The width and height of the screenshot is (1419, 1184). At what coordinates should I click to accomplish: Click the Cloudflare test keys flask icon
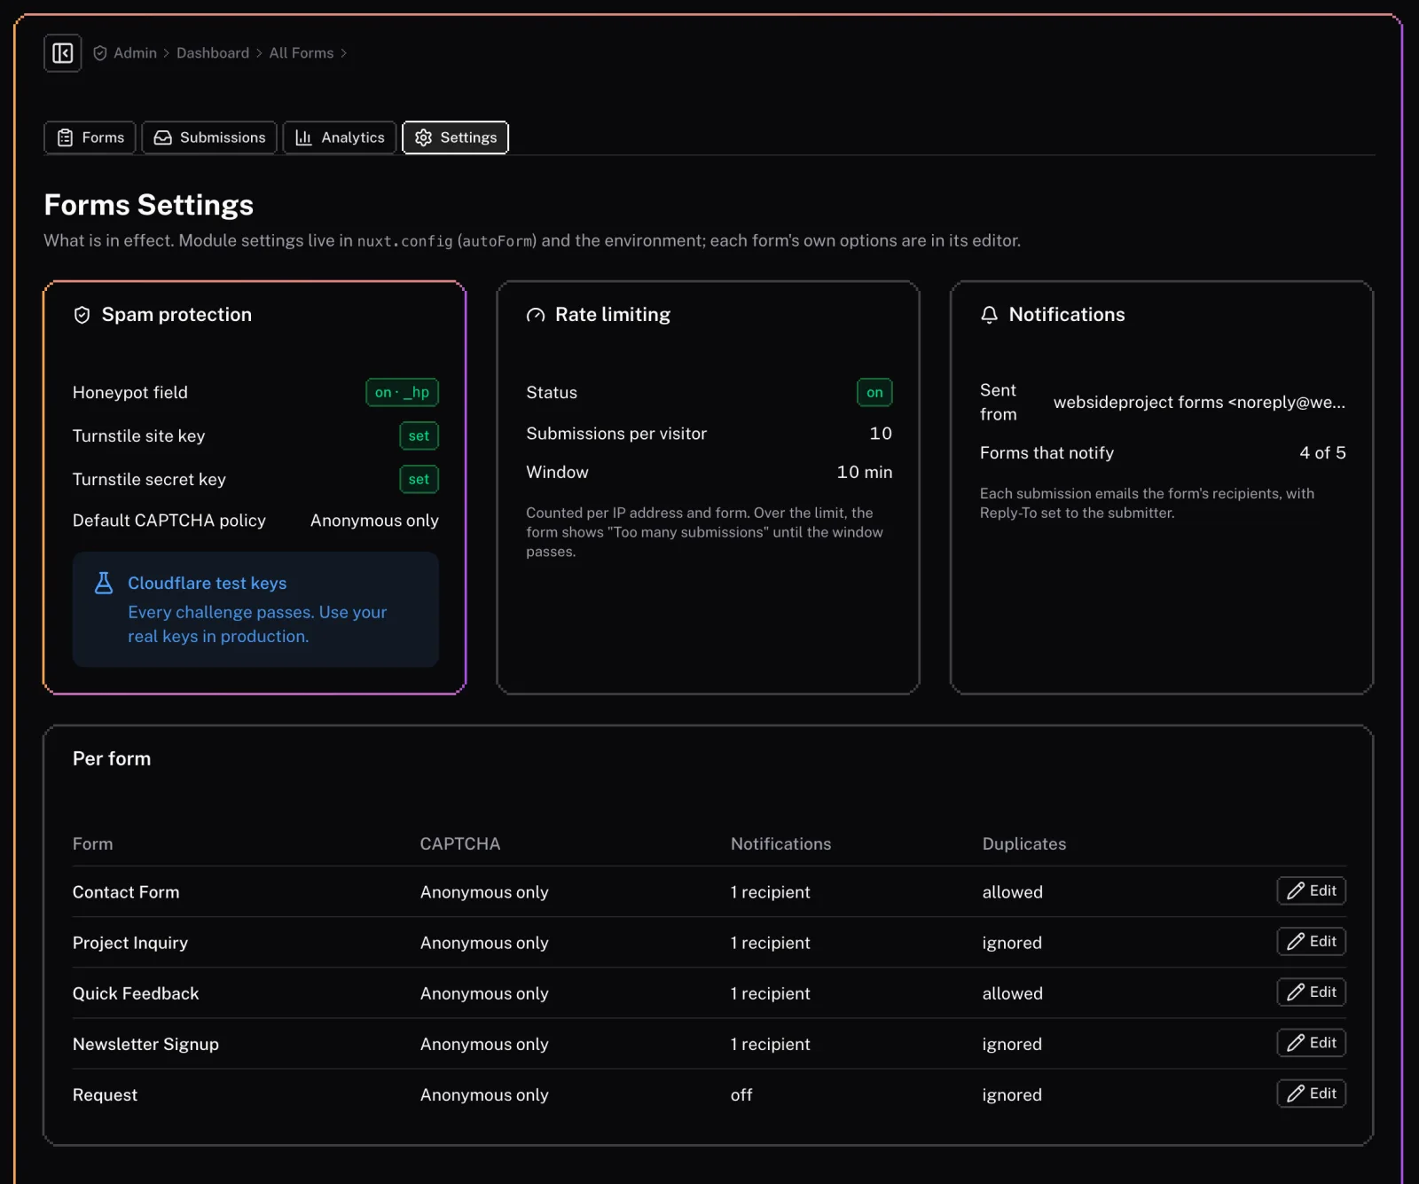(x=104, y=583)
